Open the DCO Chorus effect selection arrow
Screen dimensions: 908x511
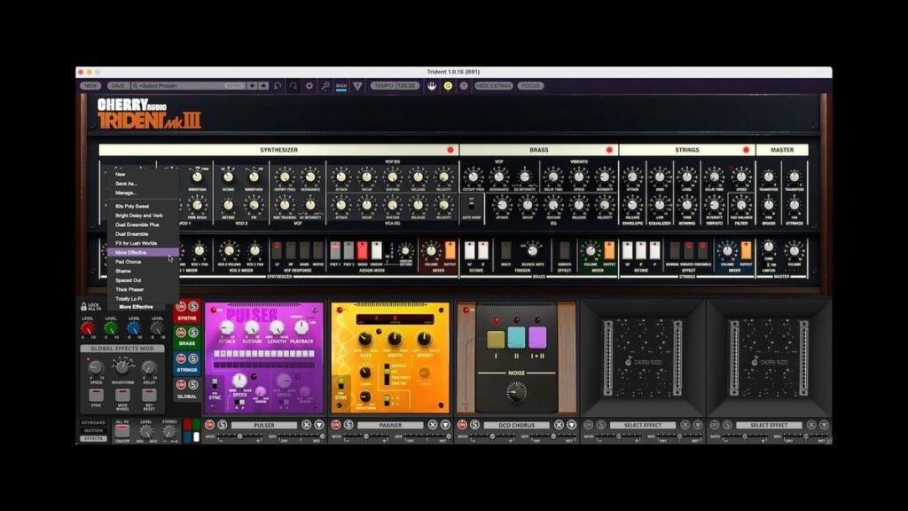(x=571, y=425)
